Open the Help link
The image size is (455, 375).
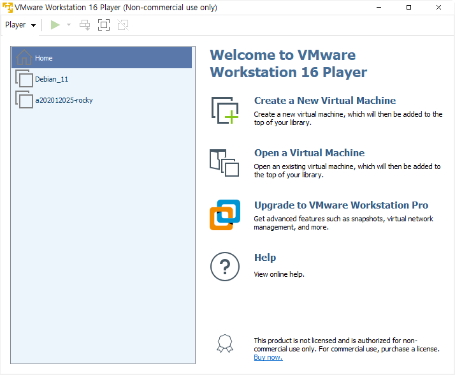[x=265, y=258]
